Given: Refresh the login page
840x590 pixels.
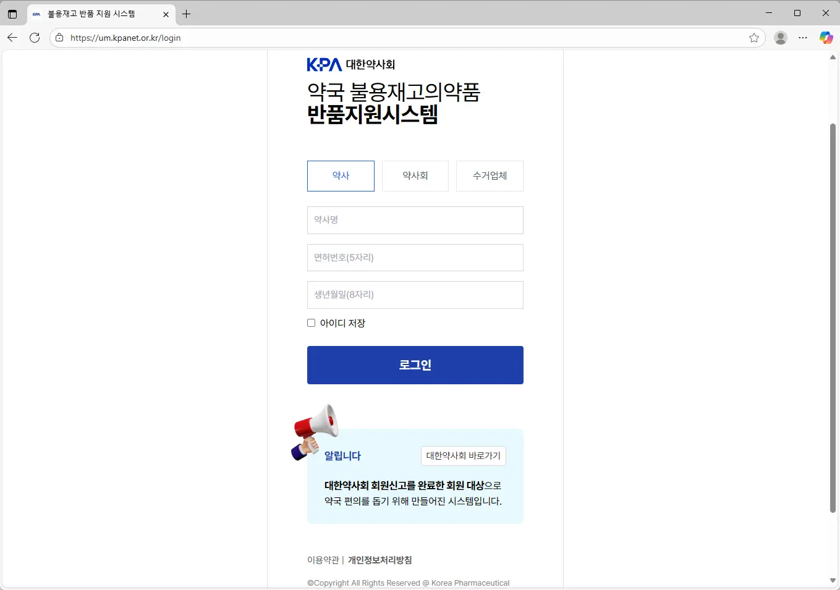Looking at the screenshot, I should click(35, 38).
